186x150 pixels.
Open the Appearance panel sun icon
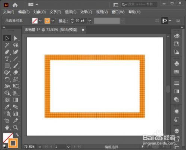[177, 111]
